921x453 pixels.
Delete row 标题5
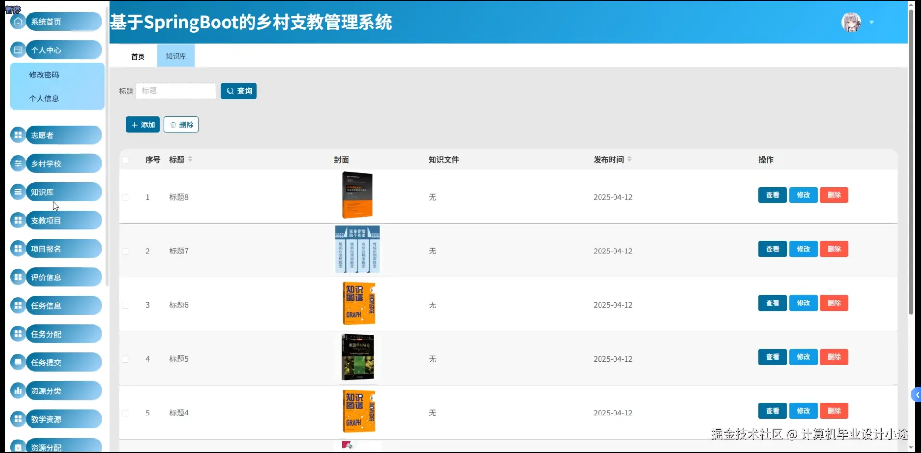pos(834,357)
